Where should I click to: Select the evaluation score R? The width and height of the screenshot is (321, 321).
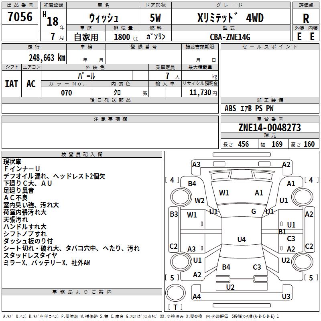(x=306, y=18)
